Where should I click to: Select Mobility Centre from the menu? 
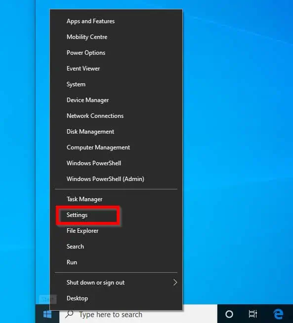coord(116,37)
